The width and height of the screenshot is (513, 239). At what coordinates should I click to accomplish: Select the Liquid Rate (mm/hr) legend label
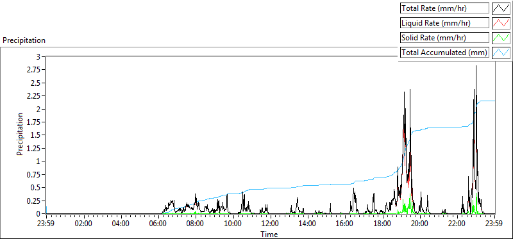(x=444, y=23)
